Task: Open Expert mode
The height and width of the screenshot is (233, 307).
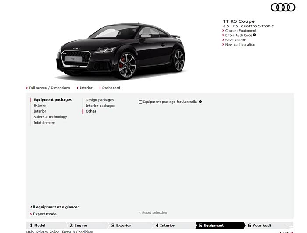Action: (x=45, y=214)
